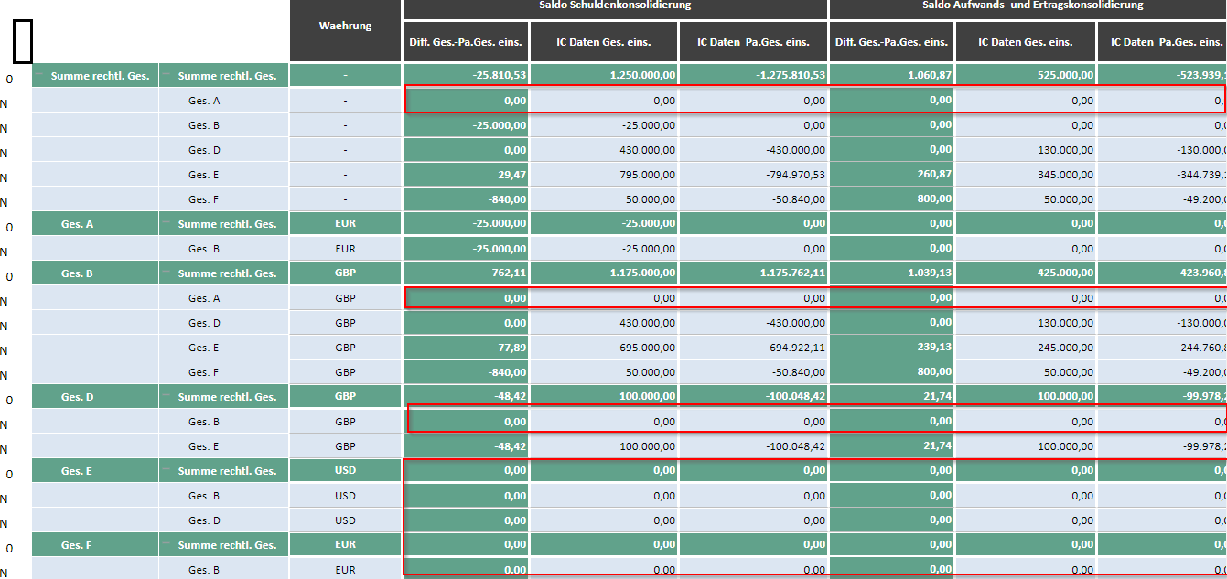Image resolution: width=1227 pixels, height=579 pixels.
Task: Click the cell showing -794.970,53
Action: pyautogui.click(x=753, y=174)
